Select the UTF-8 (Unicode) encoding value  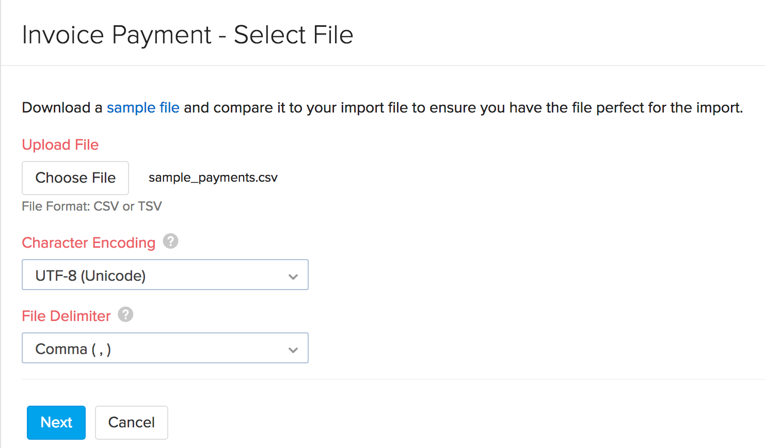pos(90,275)
